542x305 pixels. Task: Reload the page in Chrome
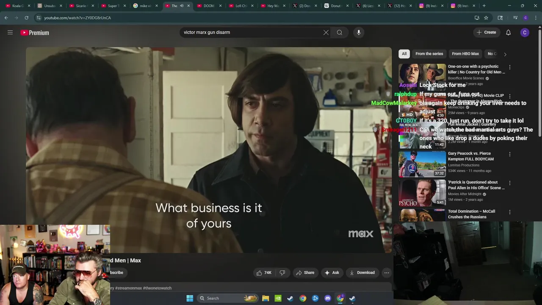click(x=26, y=18)
